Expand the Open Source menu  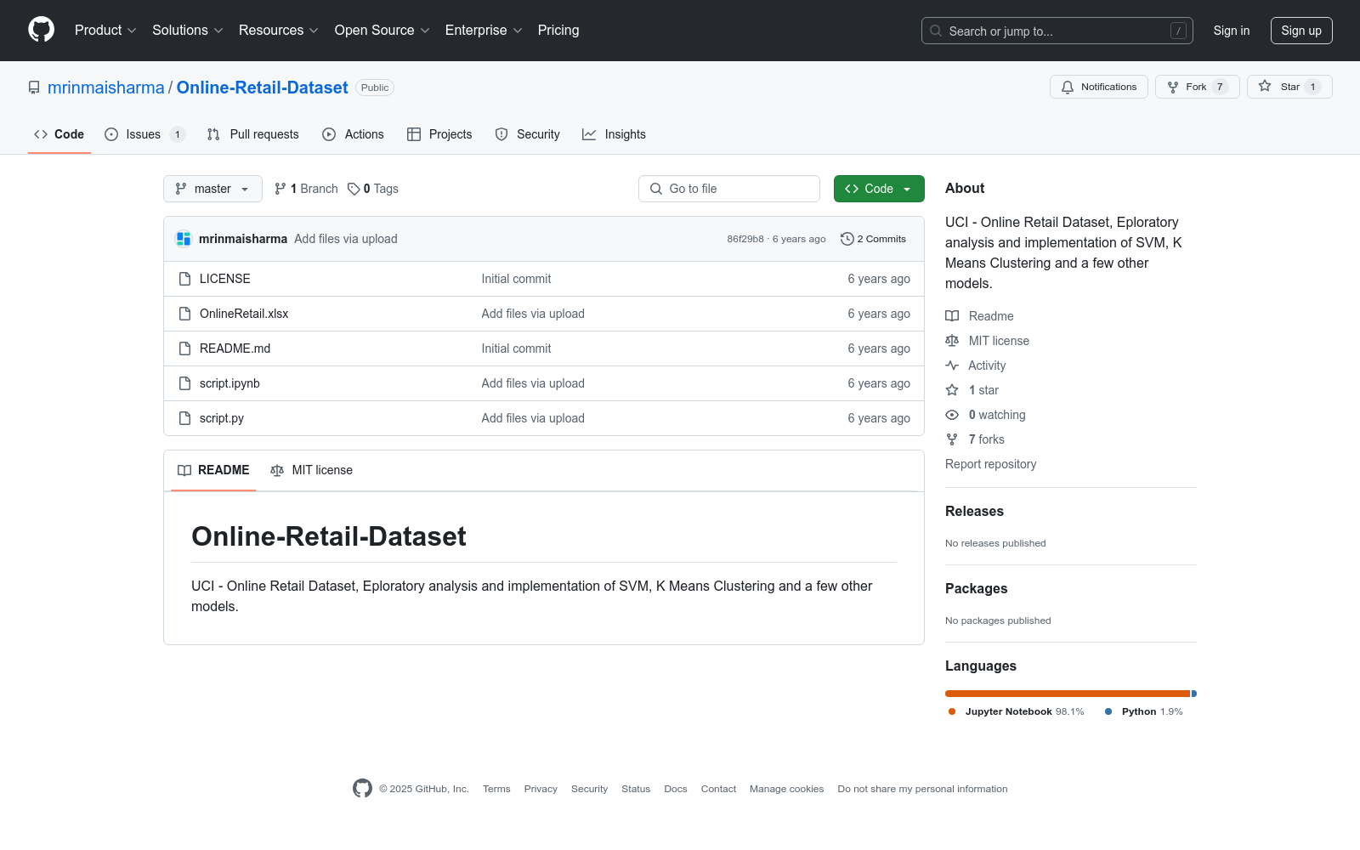coord(382,31)
